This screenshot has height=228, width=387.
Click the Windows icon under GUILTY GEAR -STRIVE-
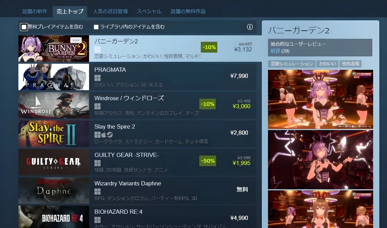(x=97, y=163)
